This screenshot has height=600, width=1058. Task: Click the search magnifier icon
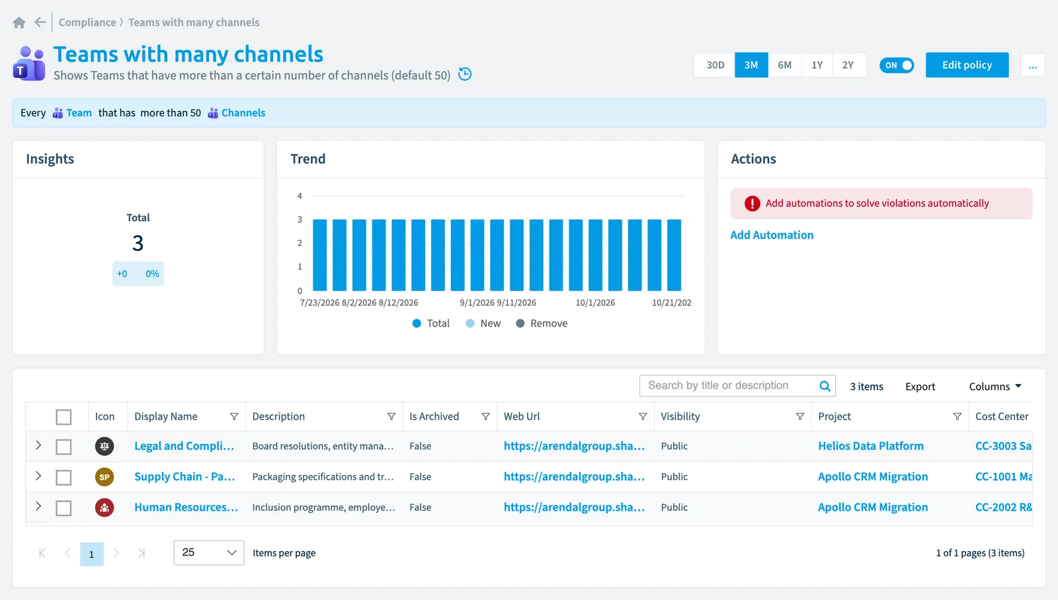(x=825, y=386)
